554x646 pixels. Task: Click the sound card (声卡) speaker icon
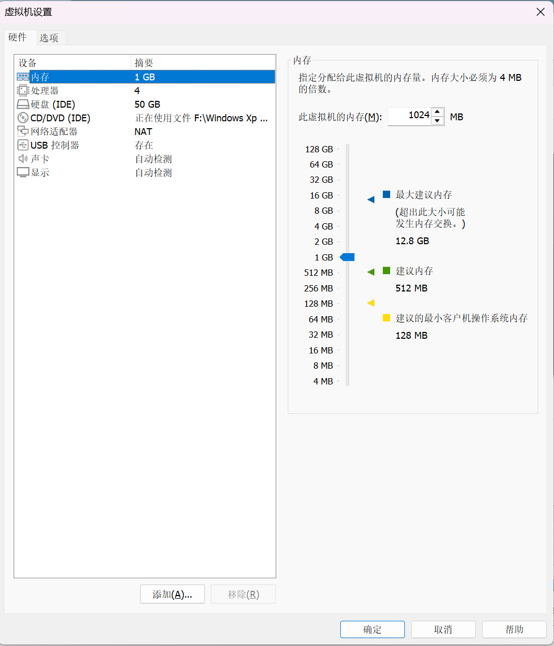point(23,159)
